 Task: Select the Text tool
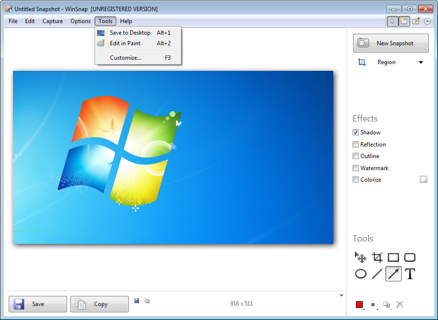click(x=410, y=274)
